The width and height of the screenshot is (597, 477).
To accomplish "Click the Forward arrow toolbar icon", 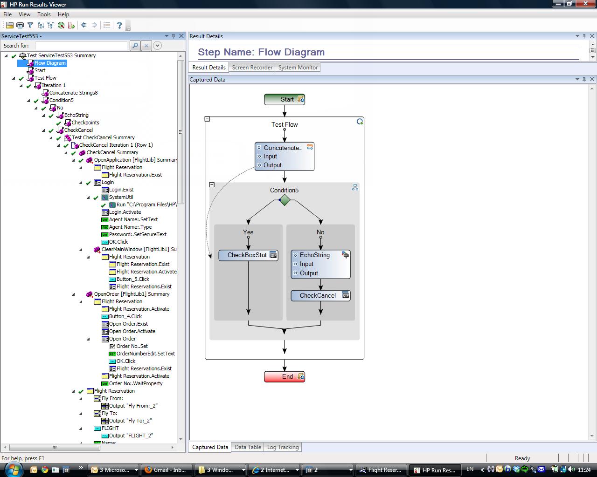I will pyautogui.click(x=94, y=25).
